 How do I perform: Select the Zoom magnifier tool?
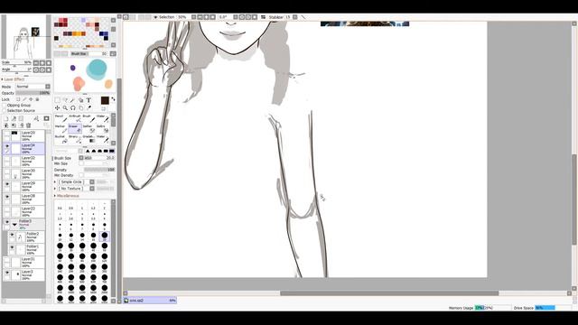(x=65, y=108)
